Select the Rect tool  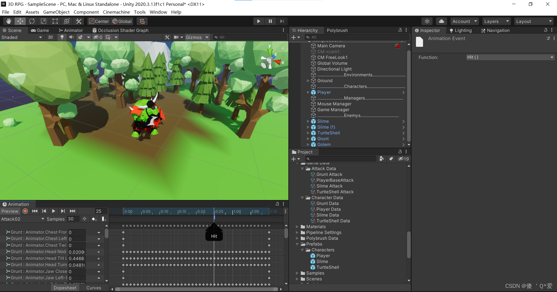coord(55,21)
